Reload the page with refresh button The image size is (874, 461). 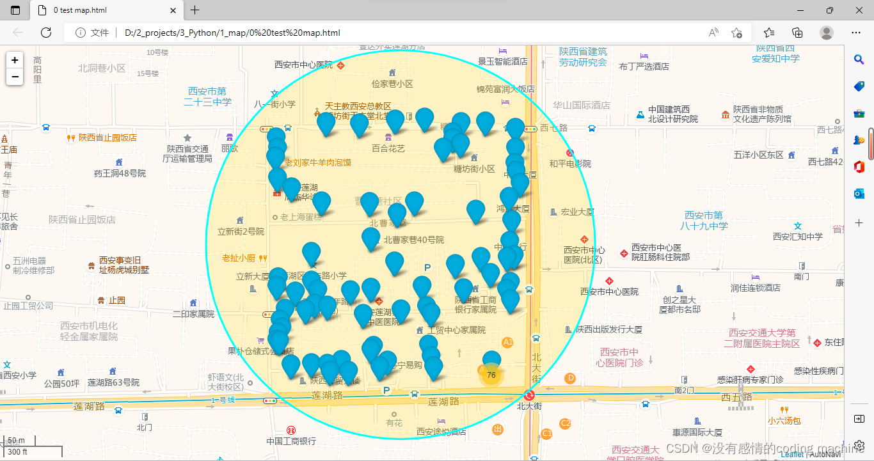pos(46,33)
